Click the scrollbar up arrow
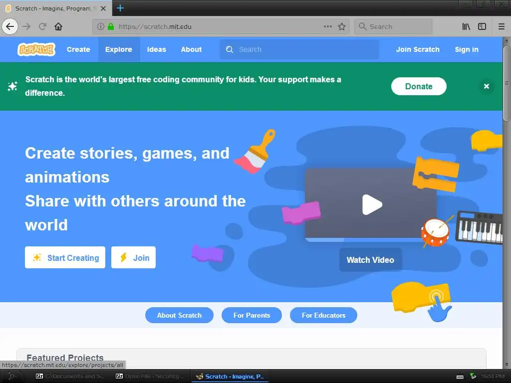This screenshot has height=383, width=511. [507, 41]
